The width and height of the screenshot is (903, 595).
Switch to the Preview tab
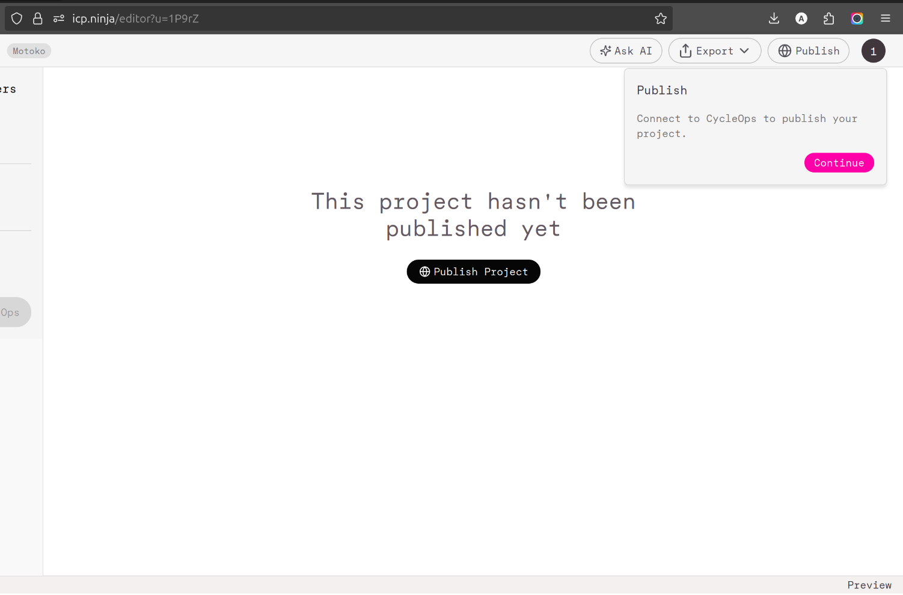click(x=869, y=585)
